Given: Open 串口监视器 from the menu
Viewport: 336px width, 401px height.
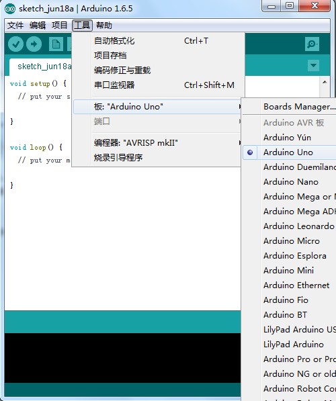Looking at the screenshot, I should 157,85.
